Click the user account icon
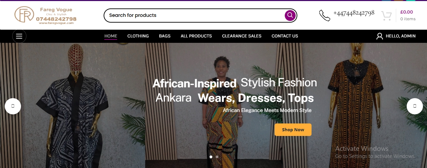The width and height of the screenshot is (427, 168). (x=380, y=36)
